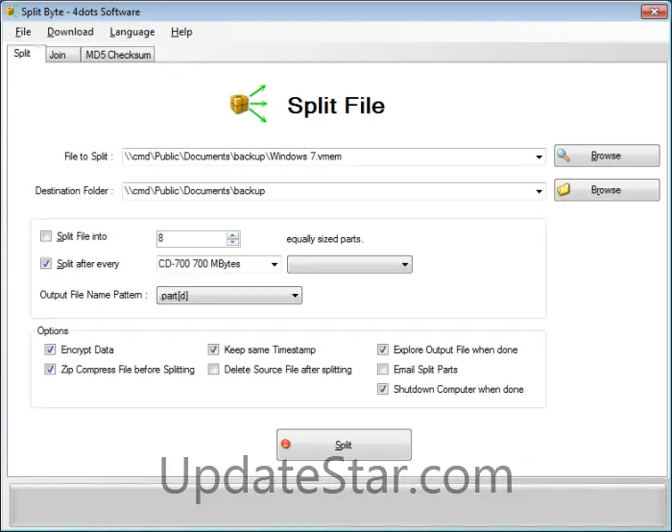Click the magnifier icon on file Browse button
The width and height of the screenshot is (672, 532).
click(x=564, y=156)
